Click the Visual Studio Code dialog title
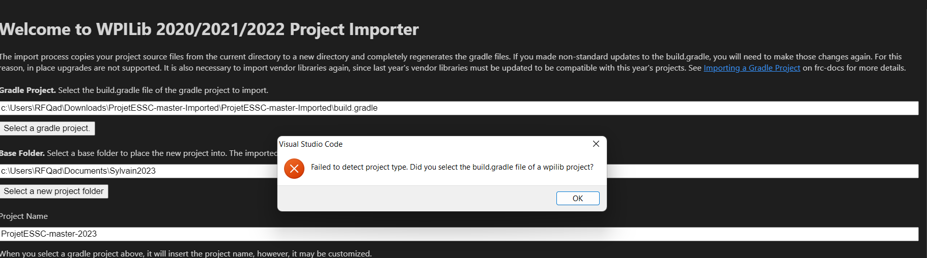This screenshot has height=258, width=927. pyautogui.click(x=311, y=144)
